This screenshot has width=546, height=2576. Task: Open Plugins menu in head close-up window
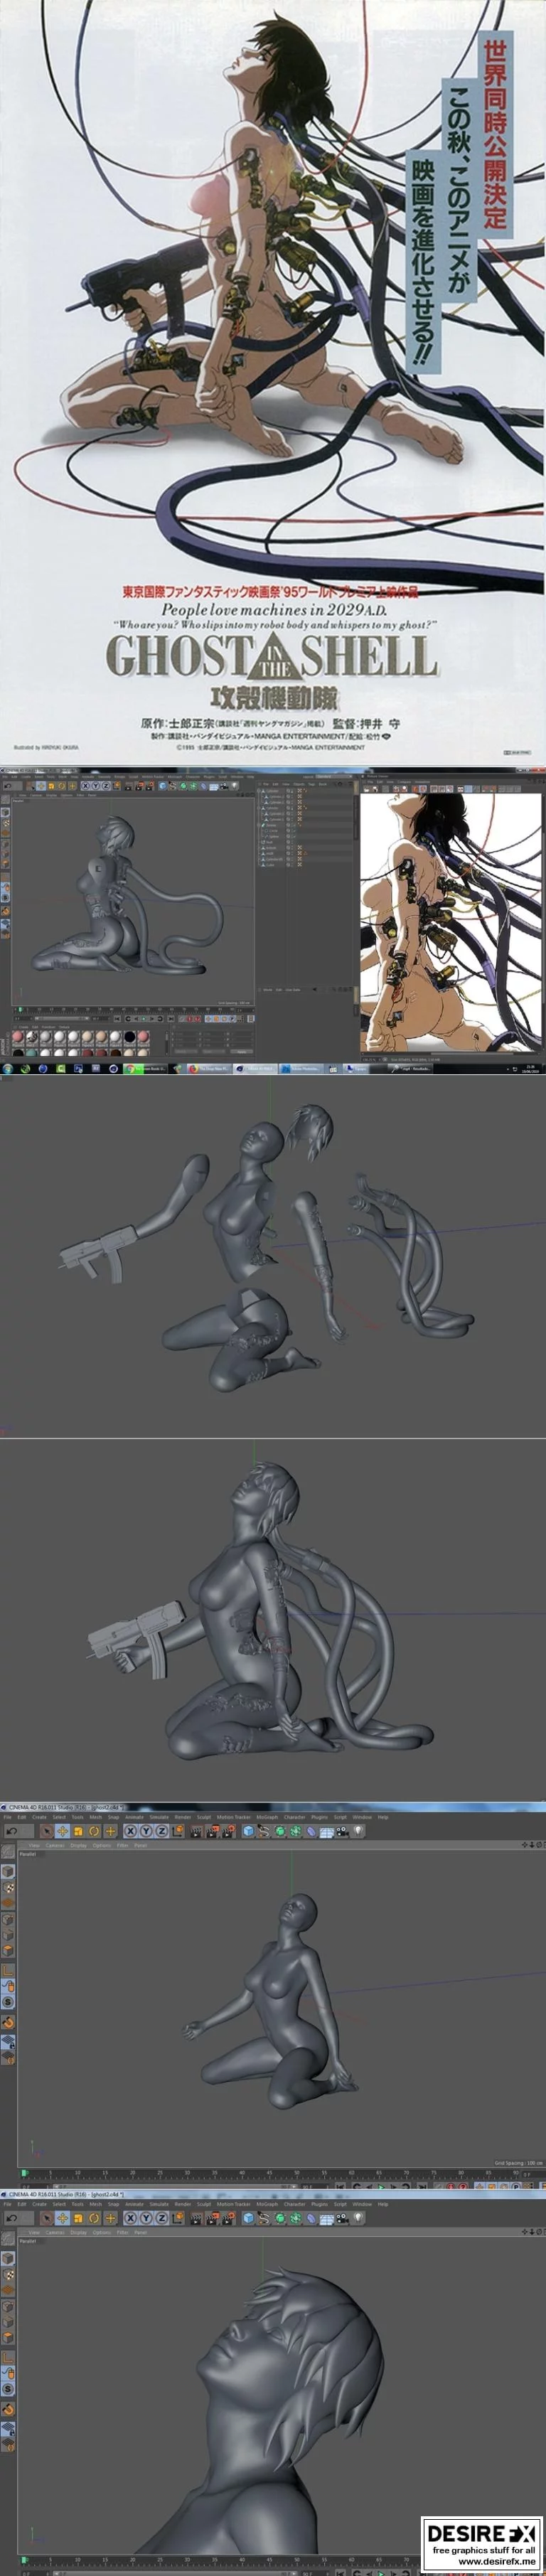point(319,2204)
